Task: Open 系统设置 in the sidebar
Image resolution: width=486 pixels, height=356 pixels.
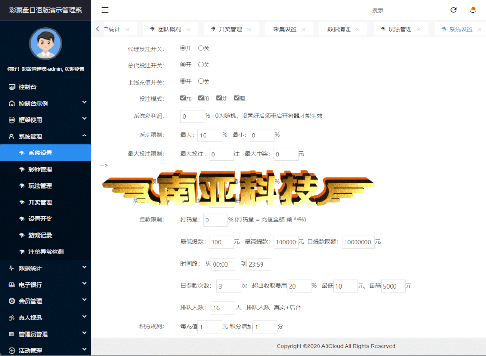Action: tap(46, 153)
